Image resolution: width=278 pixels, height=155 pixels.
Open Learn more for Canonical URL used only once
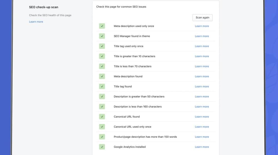pos(202,127)
